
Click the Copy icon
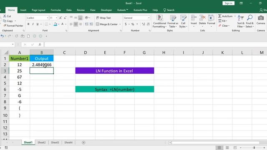5,21
